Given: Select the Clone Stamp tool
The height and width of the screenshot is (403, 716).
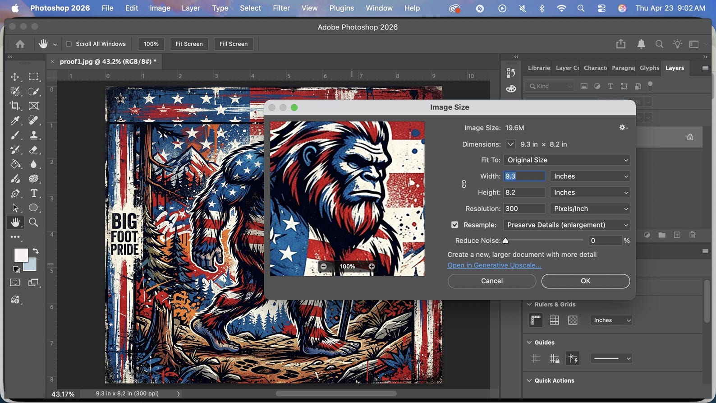Looking at the screenshot, I should coord(33,135).
